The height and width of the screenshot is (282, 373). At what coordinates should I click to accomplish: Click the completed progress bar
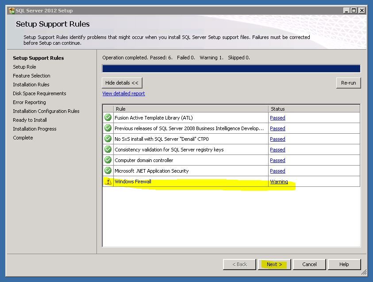pyautogui.click(x=231, y=69)
